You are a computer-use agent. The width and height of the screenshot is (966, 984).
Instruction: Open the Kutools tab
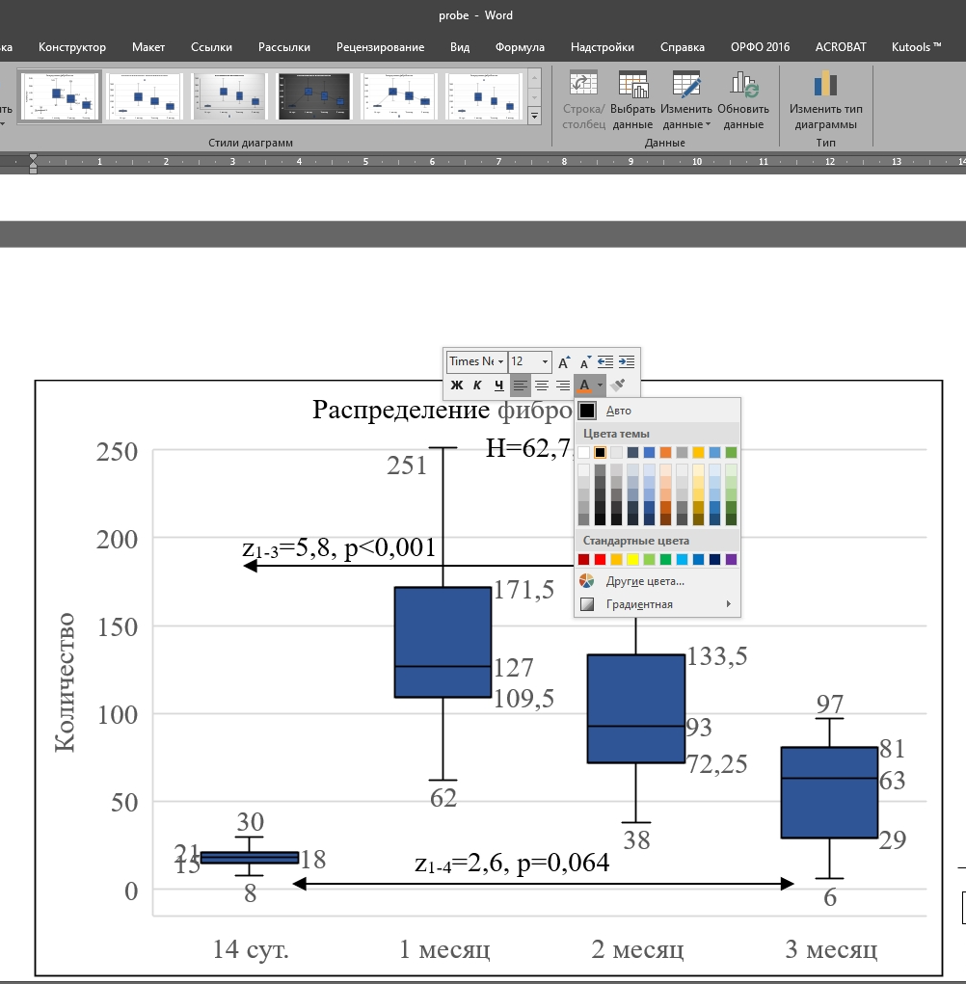(x=916, y=47)
